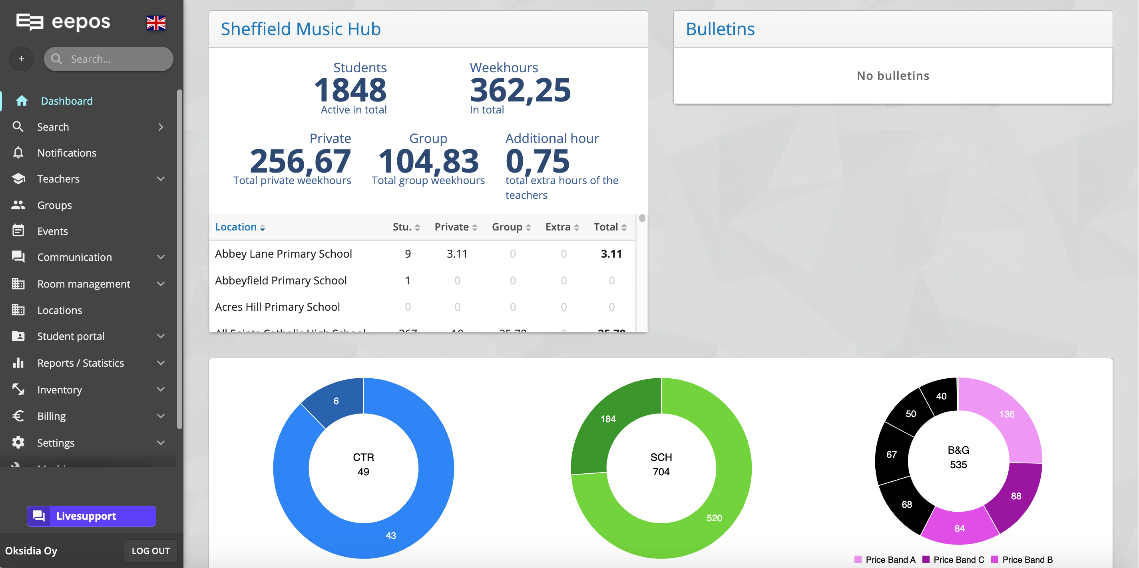Open the Livesupport chat button

[x=92, y=516]
